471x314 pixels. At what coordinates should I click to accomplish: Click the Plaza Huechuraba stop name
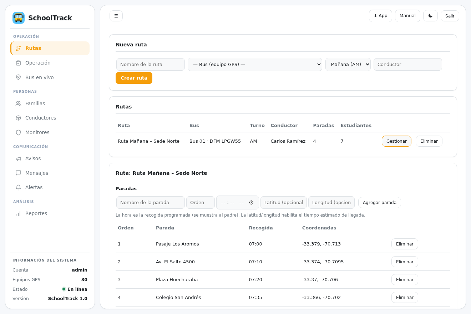pyautogui.click(x=177, y=280)
